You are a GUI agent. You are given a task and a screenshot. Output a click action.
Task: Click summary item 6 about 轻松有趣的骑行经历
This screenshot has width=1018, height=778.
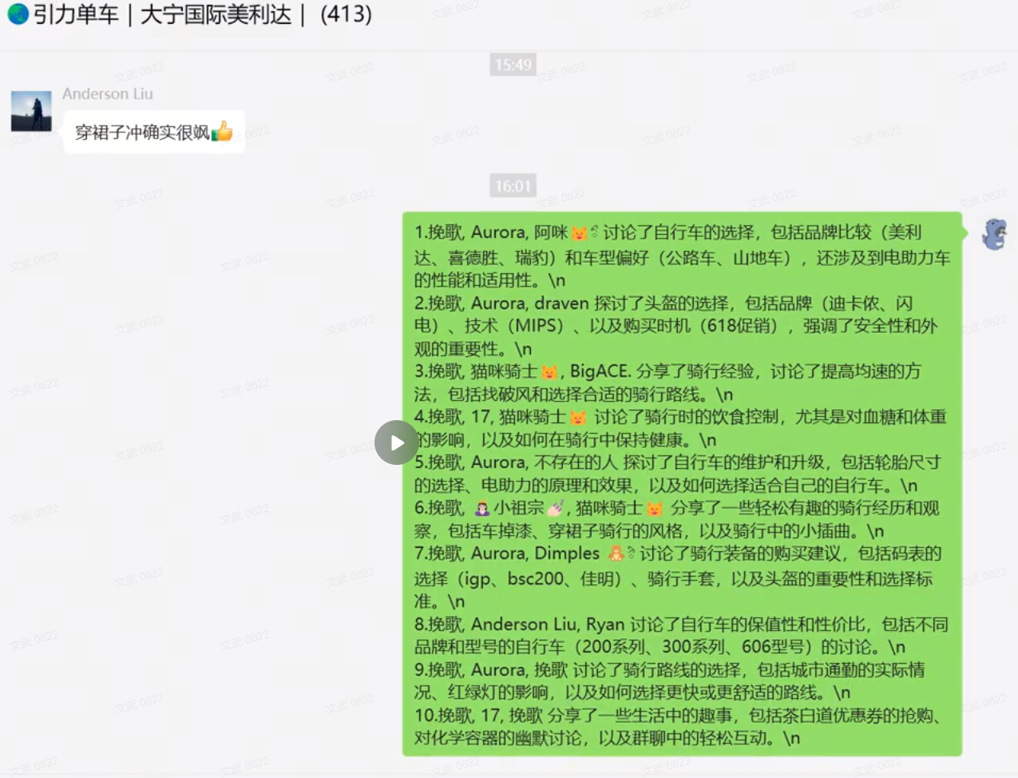pos(677,519)
